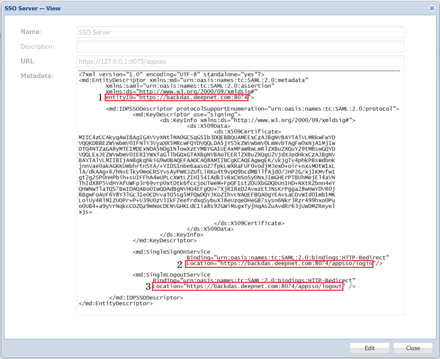
Task: Select the empty Description field
Action: click(240, 47)
